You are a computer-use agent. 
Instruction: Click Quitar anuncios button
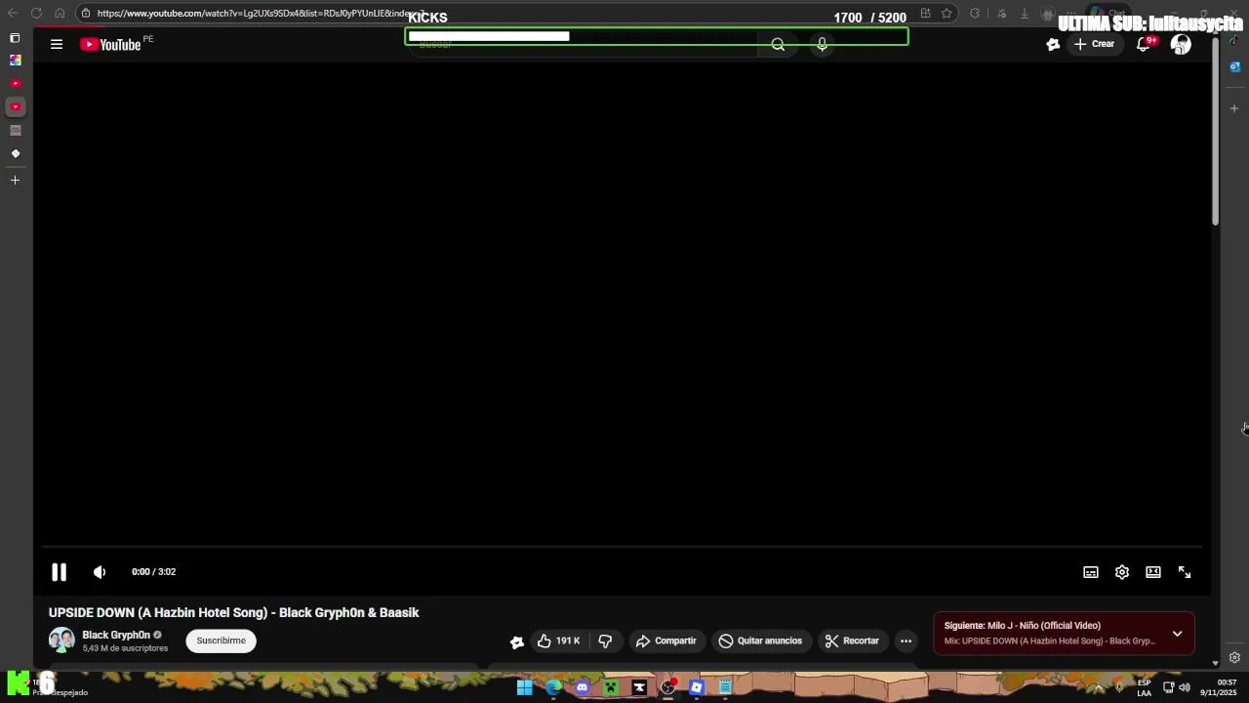(x=760, y=641)
